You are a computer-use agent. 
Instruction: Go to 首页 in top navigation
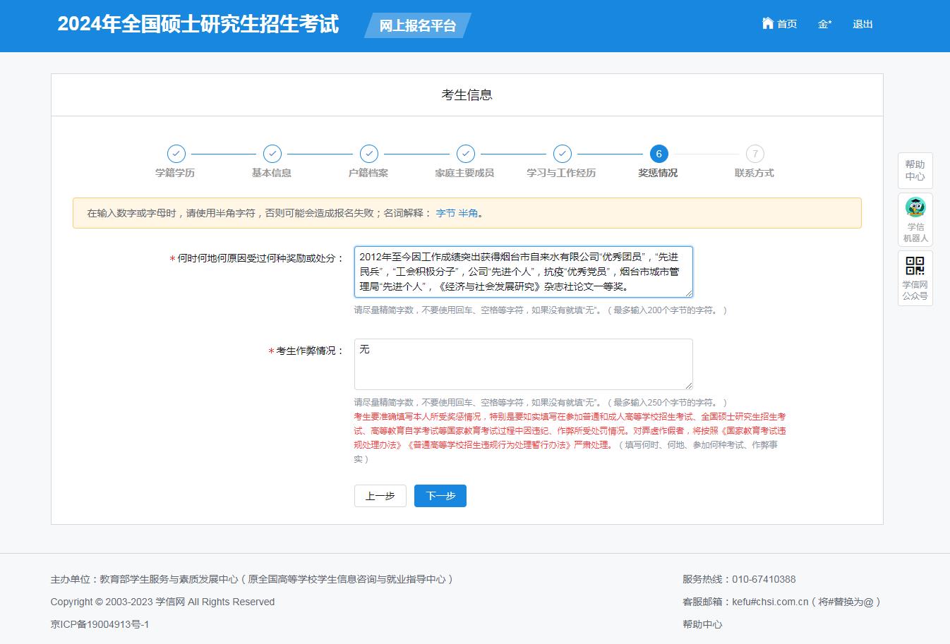tap(787, 24)
